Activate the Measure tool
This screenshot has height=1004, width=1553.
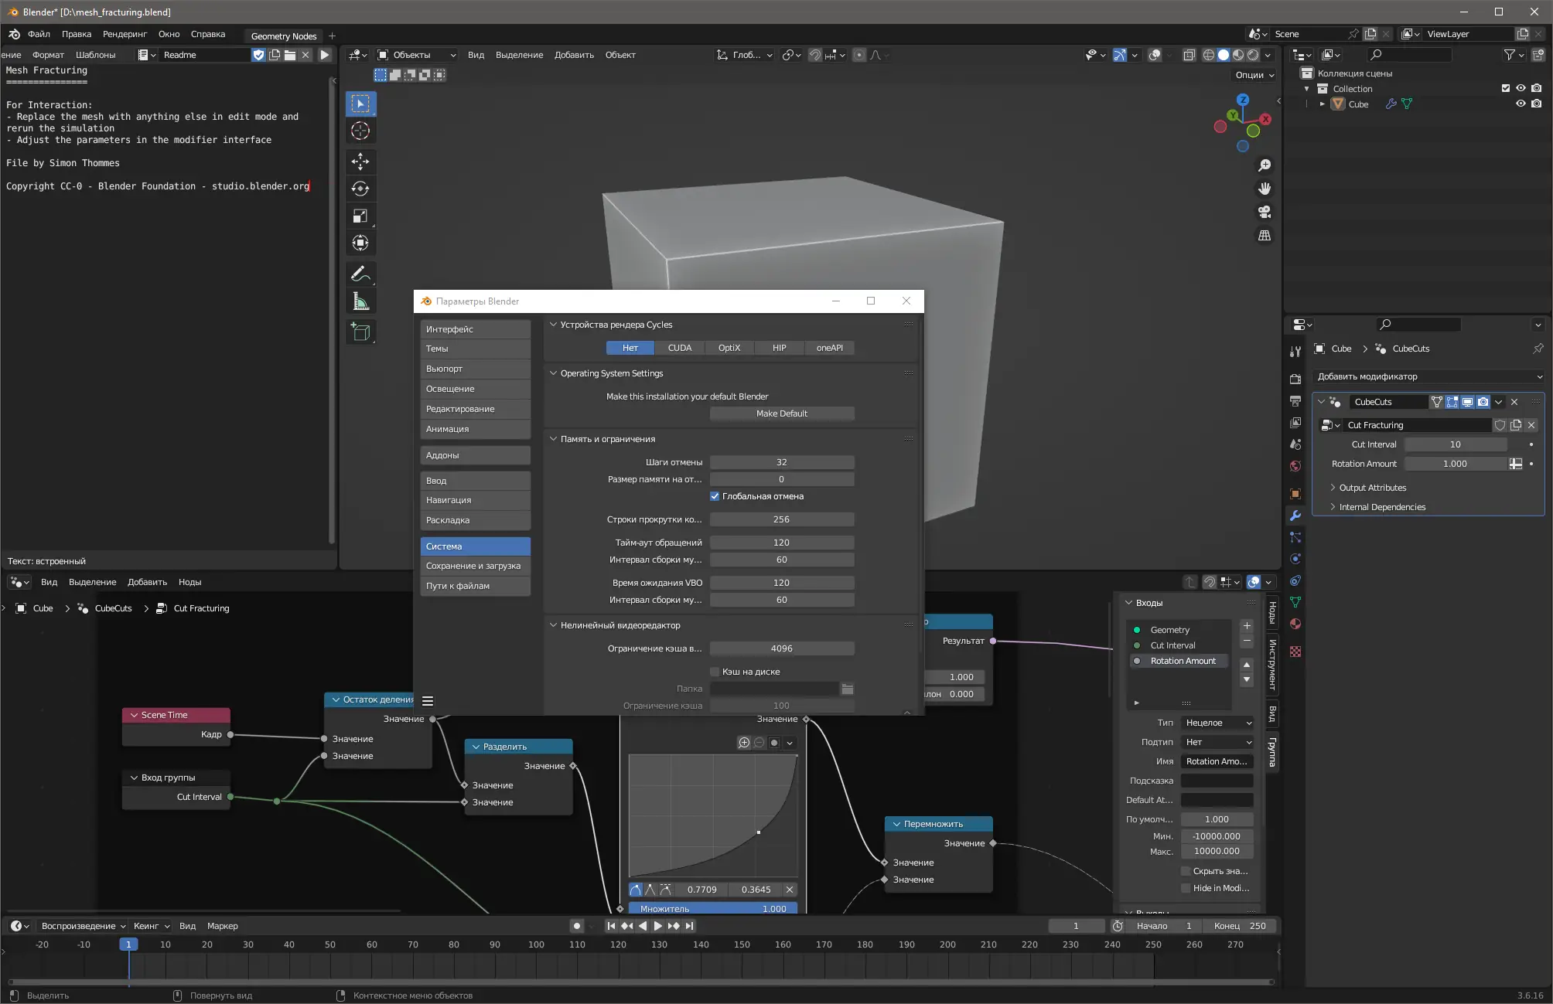[x=360, y=301]
